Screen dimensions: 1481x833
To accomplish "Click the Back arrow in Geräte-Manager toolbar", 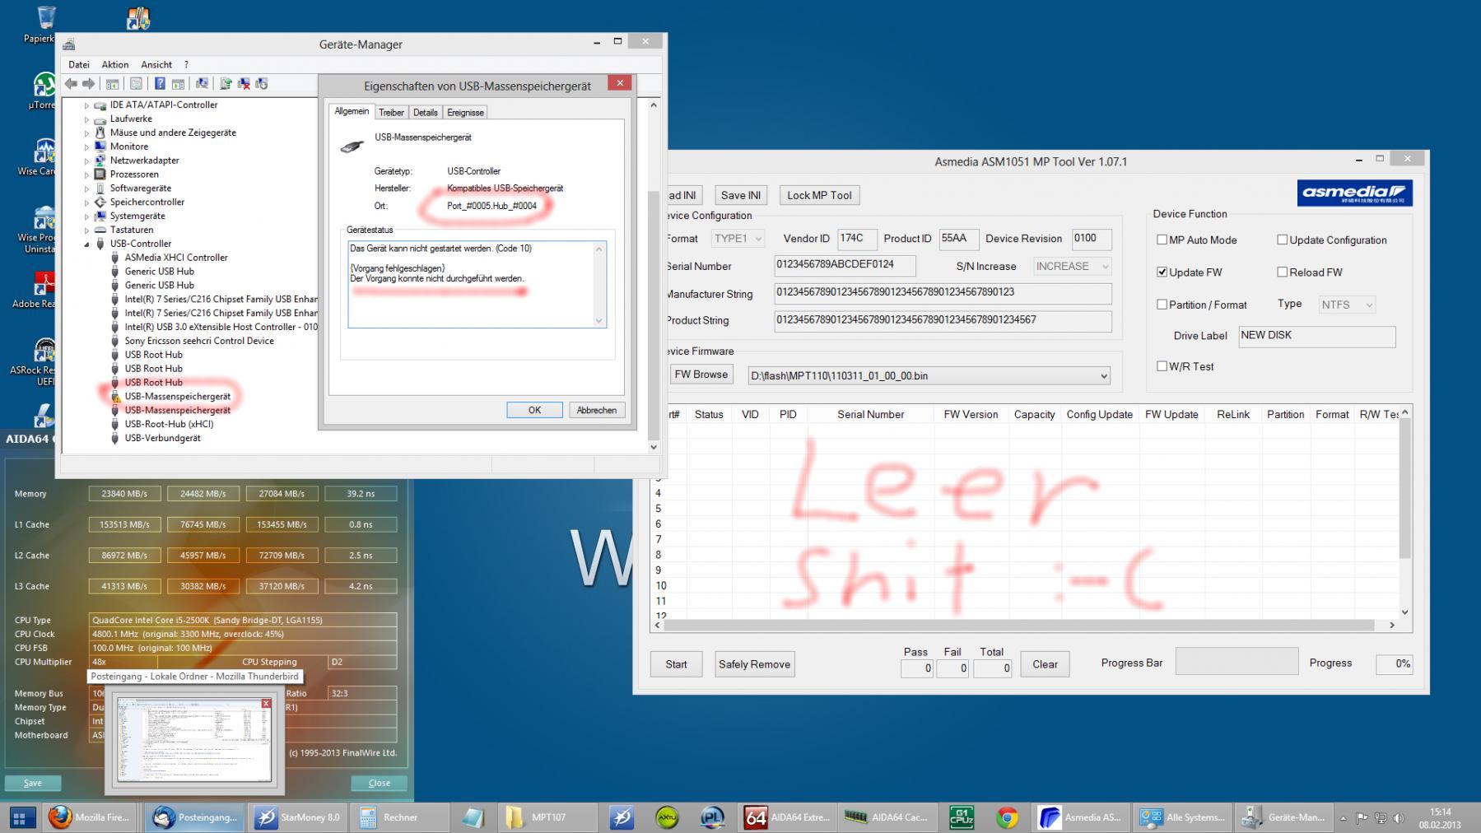I will [x=71, y=84].
